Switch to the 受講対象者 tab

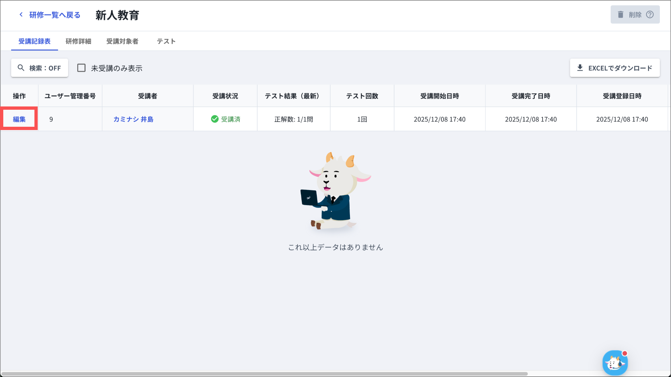click(122, 41)
